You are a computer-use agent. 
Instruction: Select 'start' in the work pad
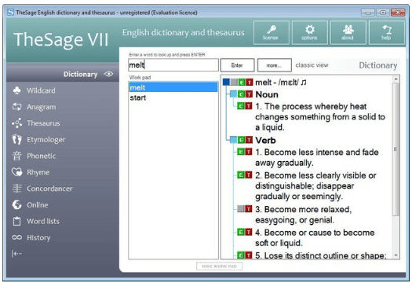coord(173,97)
